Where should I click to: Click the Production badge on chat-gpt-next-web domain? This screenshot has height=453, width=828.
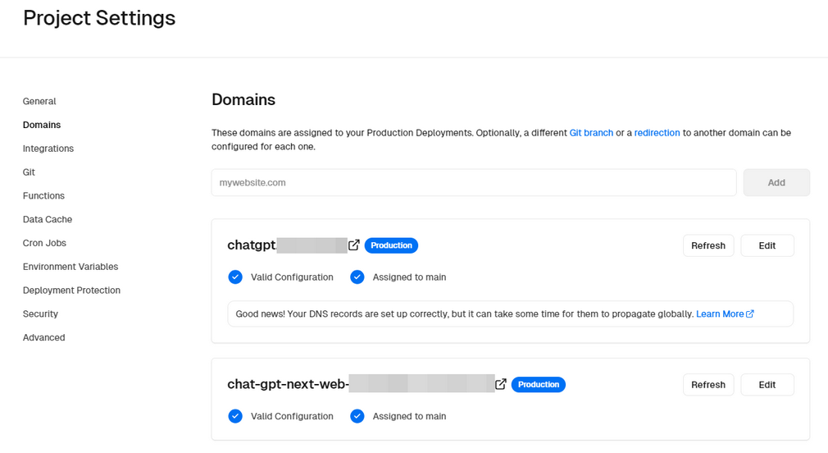[x=538, y=384]
